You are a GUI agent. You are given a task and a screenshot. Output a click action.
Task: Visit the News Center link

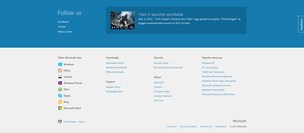[x=65, y=32]
